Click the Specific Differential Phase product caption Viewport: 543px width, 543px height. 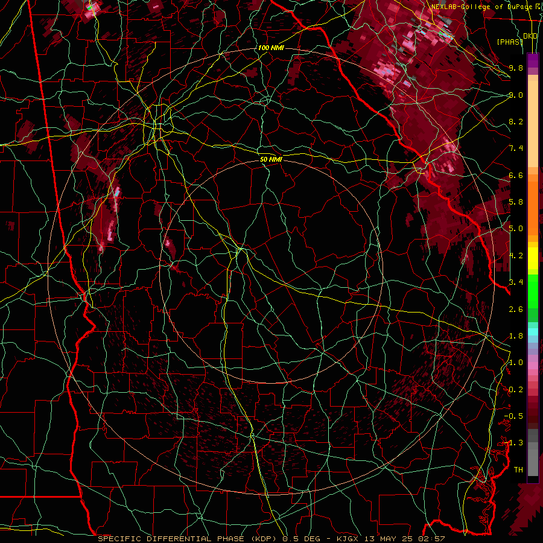click(x=271, y=539)
